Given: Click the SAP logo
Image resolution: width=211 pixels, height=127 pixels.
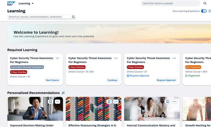Looking at the screenshot, I should click(11, 3).
